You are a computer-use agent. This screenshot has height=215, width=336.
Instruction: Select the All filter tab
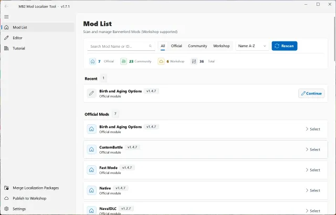click(x=163, y=46)
